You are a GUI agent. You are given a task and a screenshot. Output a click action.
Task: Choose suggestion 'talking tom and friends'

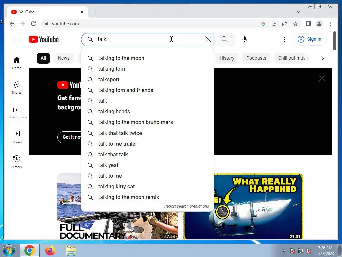[x=147, y=90]
